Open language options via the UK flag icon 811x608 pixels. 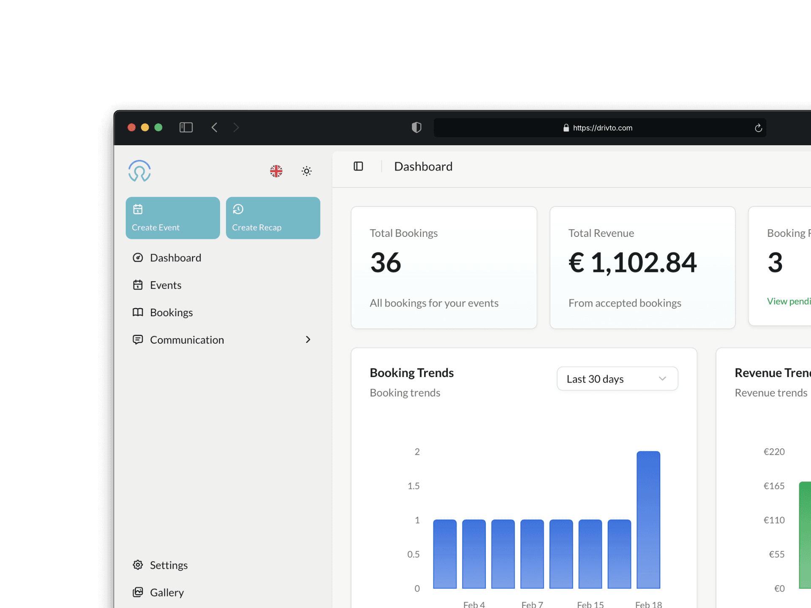276,171
